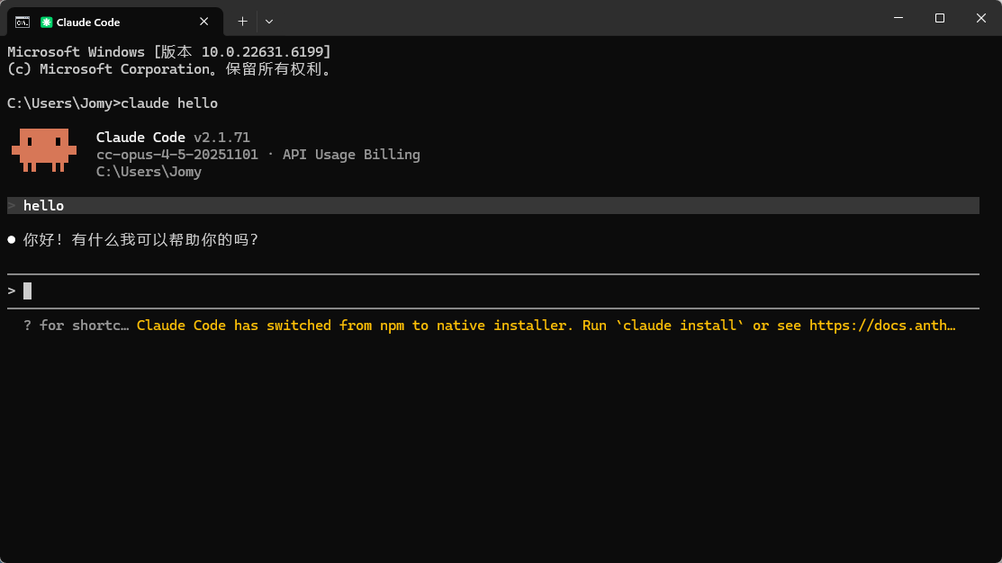Open a new tab with the plus button

(242, 21)
